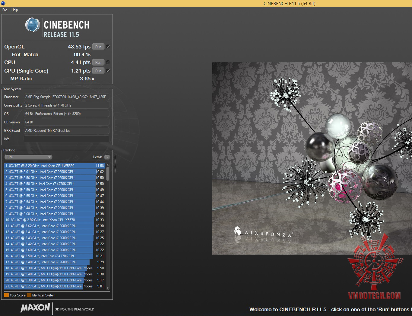Click the Cinebench globe logo
This screenshot has height=316, width=412.
tap(33, 25)
